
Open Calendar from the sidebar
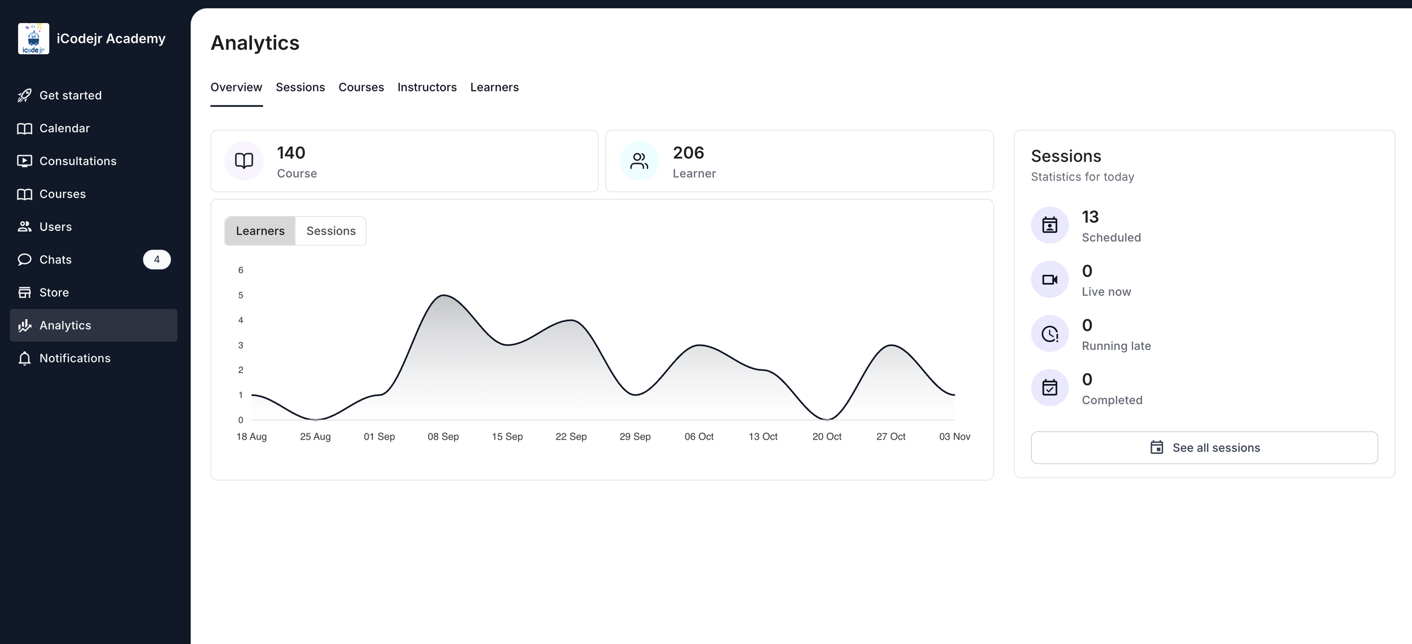(64, 128)
